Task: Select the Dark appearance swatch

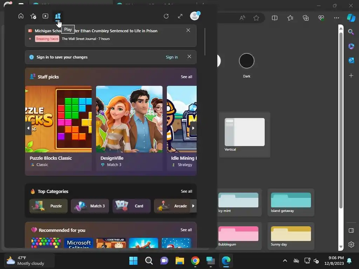Action: point(246,61)
